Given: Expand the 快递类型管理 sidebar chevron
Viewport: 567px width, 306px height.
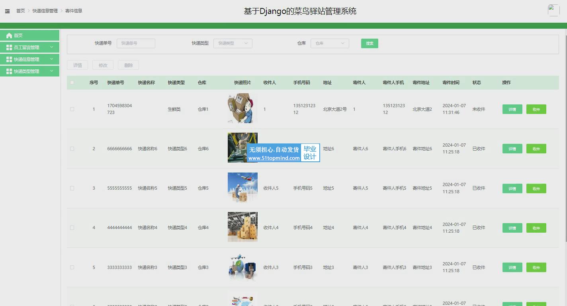Looking at the screenshot, I should (x=51, y=71).
